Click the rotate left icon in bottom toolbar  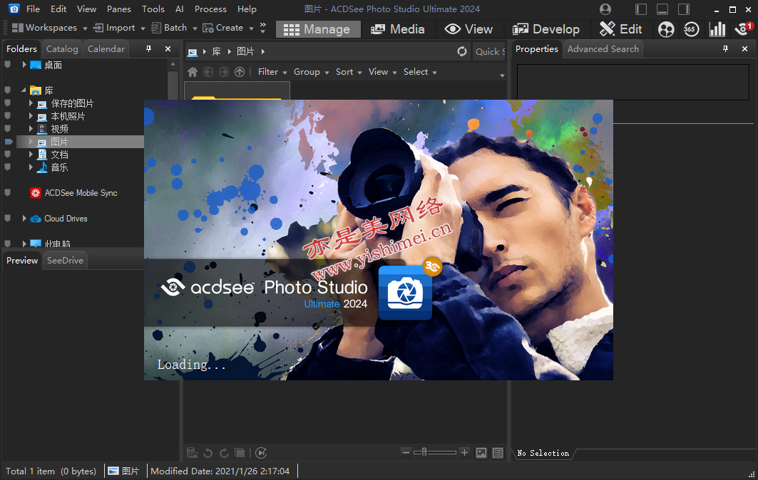pyautogui.click(x=208, y=453)
